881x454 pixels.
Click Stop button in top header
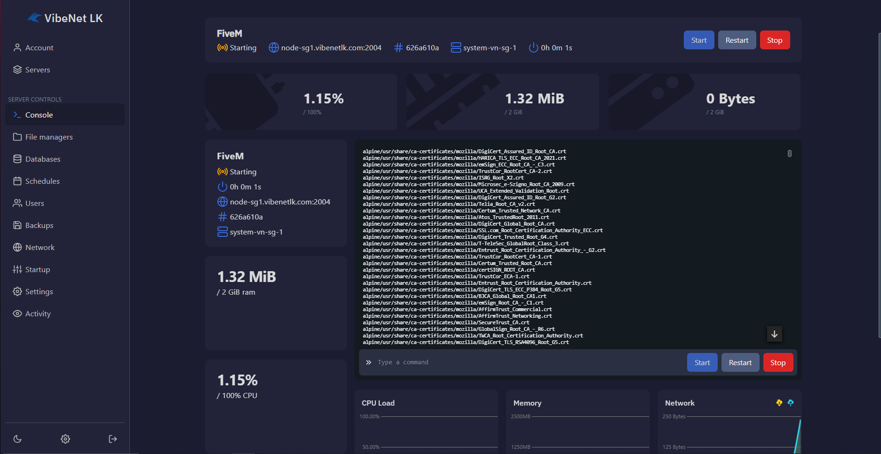coord(775,40)
